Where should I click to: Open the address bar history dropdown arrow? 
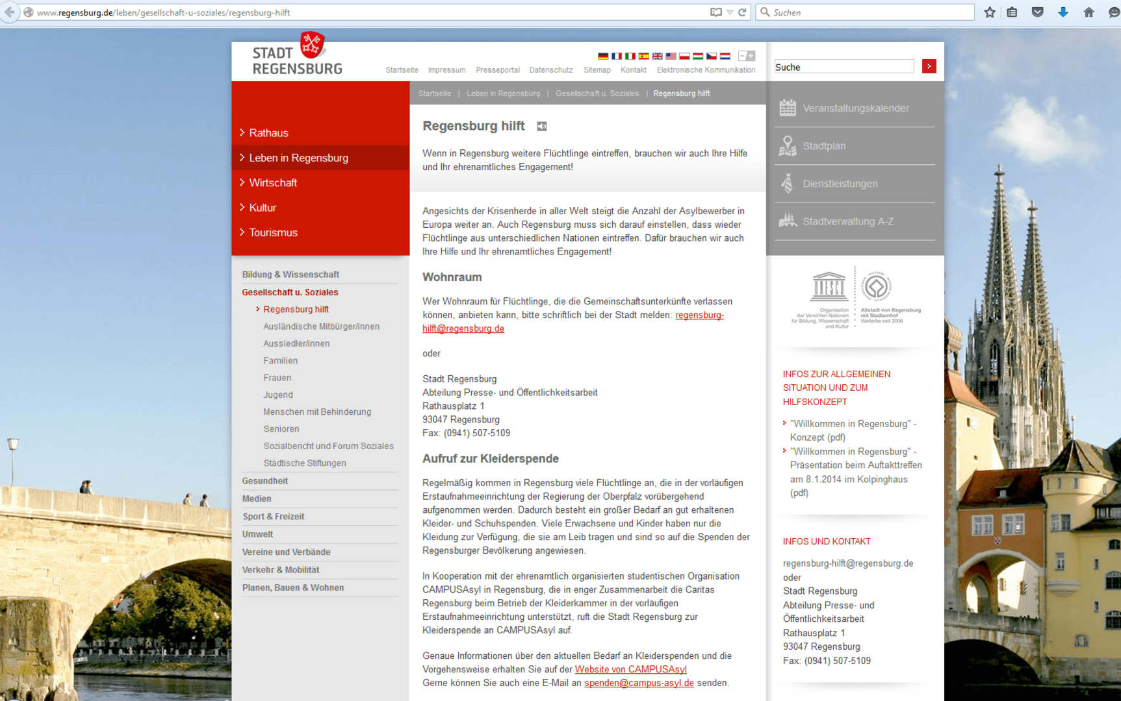[730, 12]
